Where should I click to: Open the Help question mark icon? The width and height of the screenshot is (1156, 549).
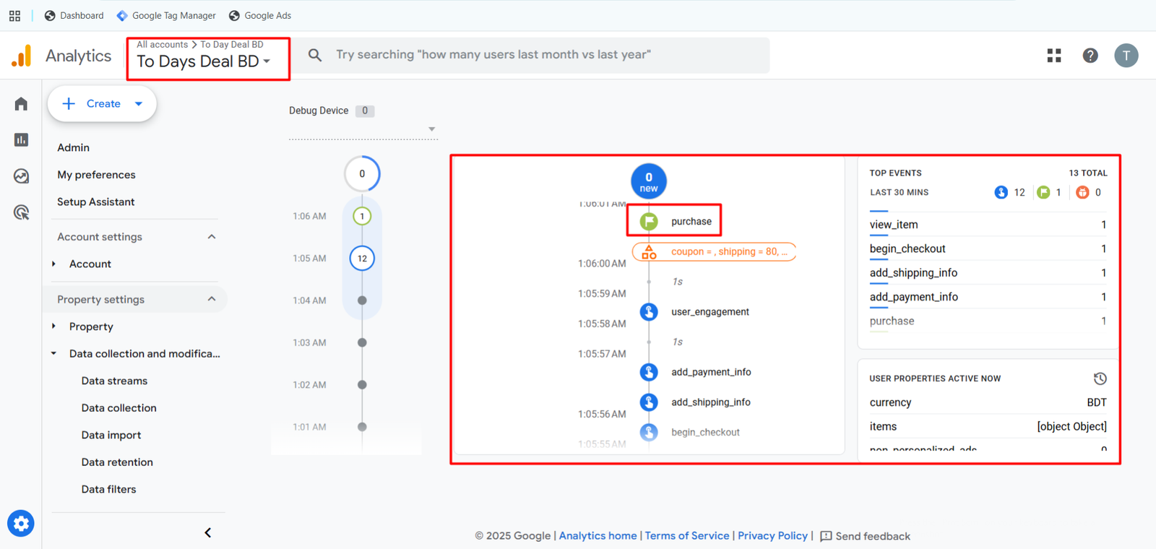(1090, 56)
